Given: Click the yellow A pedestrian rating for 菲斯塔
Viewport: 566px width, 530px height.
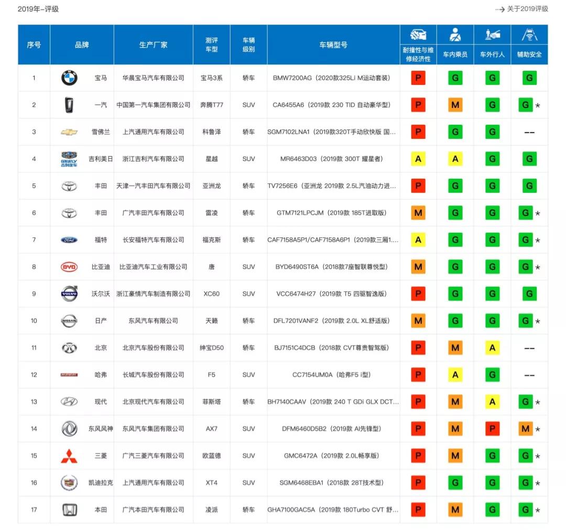Looking at the screenshot, I should [x=492, y=402].
